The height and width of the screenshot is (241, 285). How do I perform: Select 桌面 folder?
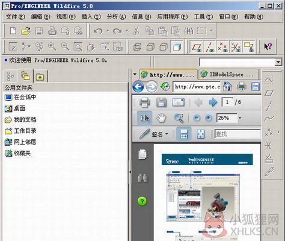click(x=15, y=108)
